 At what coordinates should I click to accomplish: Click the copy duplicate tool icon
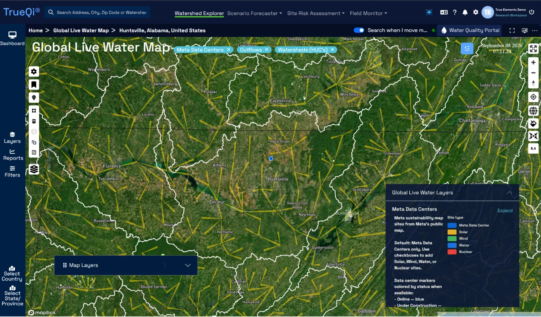pyautogui.click(x=34, y=142)
